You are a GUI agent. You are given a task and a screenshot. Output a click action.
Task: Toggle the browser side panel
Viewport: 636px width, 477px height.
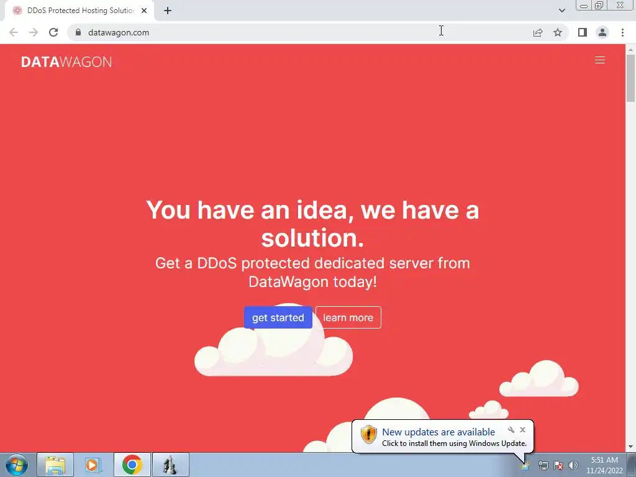(583, 32)
